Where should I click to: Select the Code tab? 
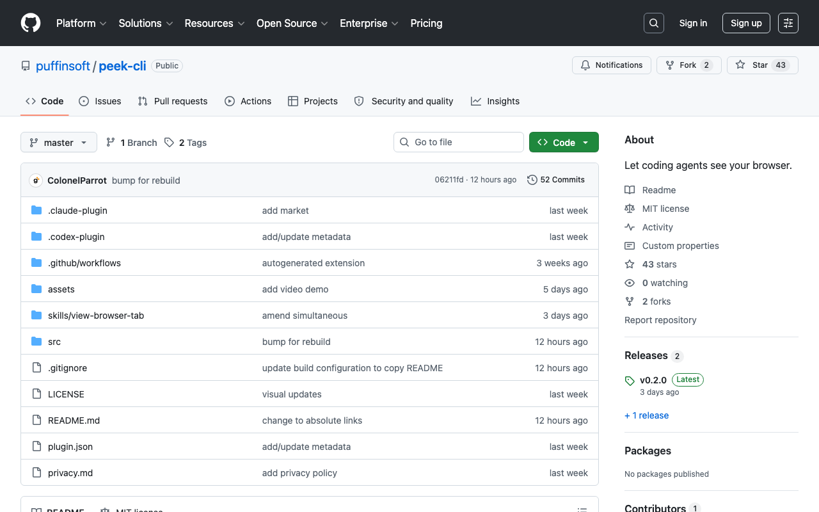click(45, 101)
